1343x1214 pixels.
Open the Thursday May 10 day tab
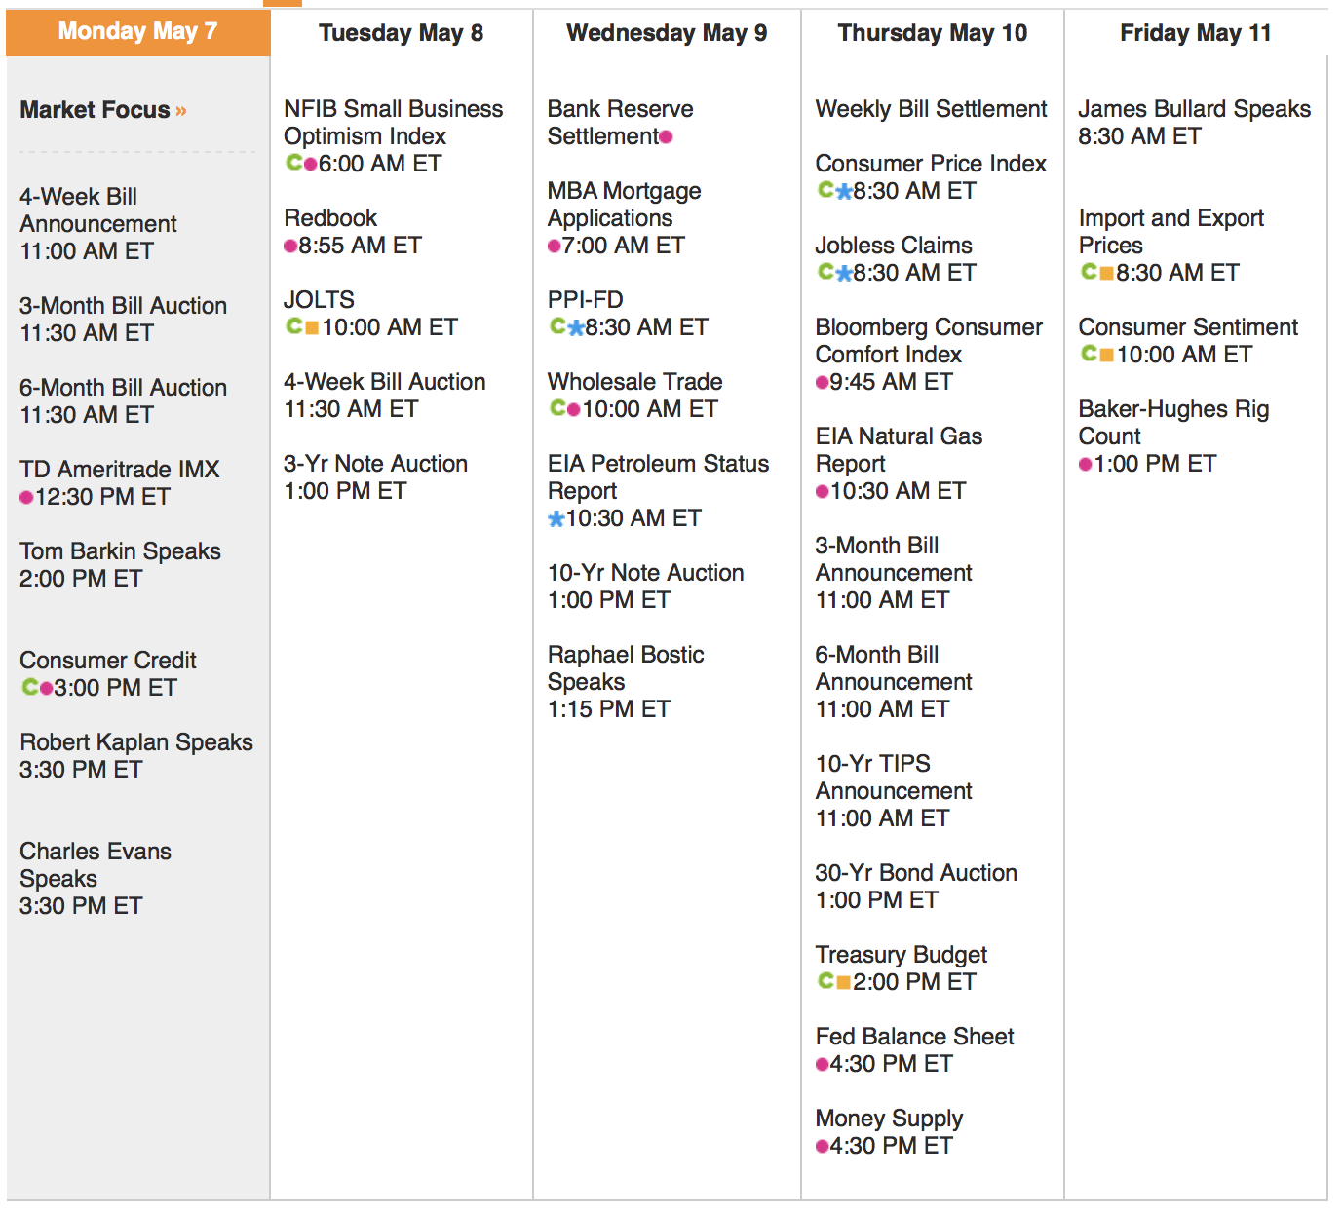(932, 33)
